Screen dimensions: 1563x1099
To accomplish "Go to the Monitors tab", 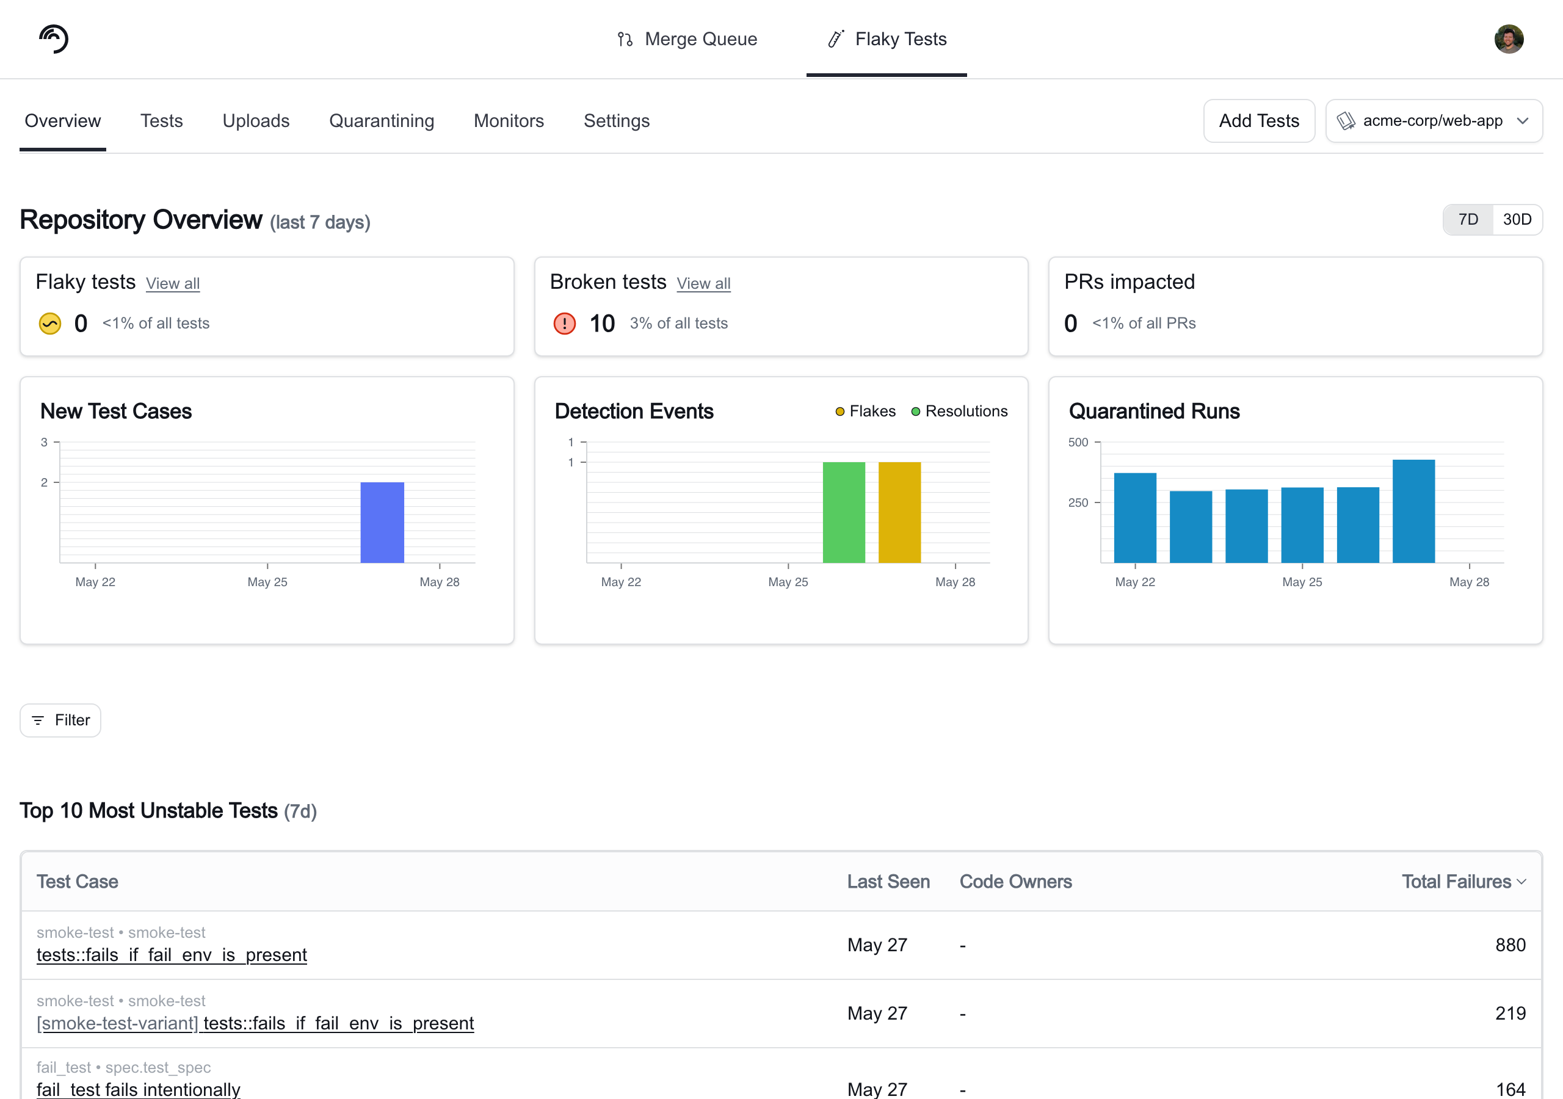I will tap(509, 122).
